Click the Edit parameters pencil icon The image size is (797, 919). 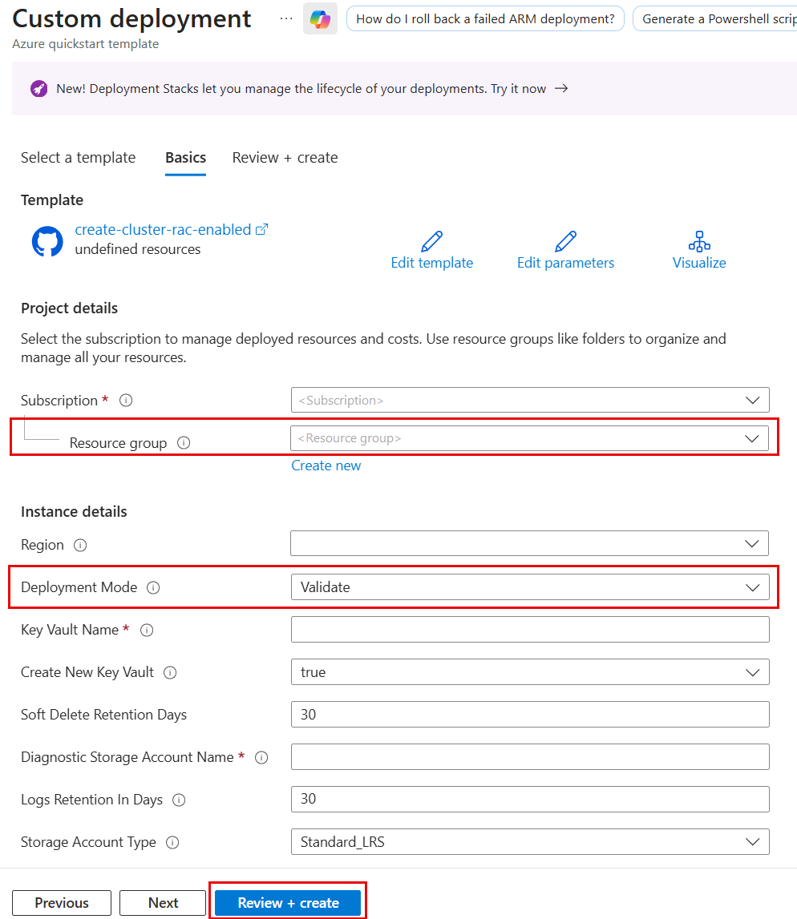pos(565,241)
